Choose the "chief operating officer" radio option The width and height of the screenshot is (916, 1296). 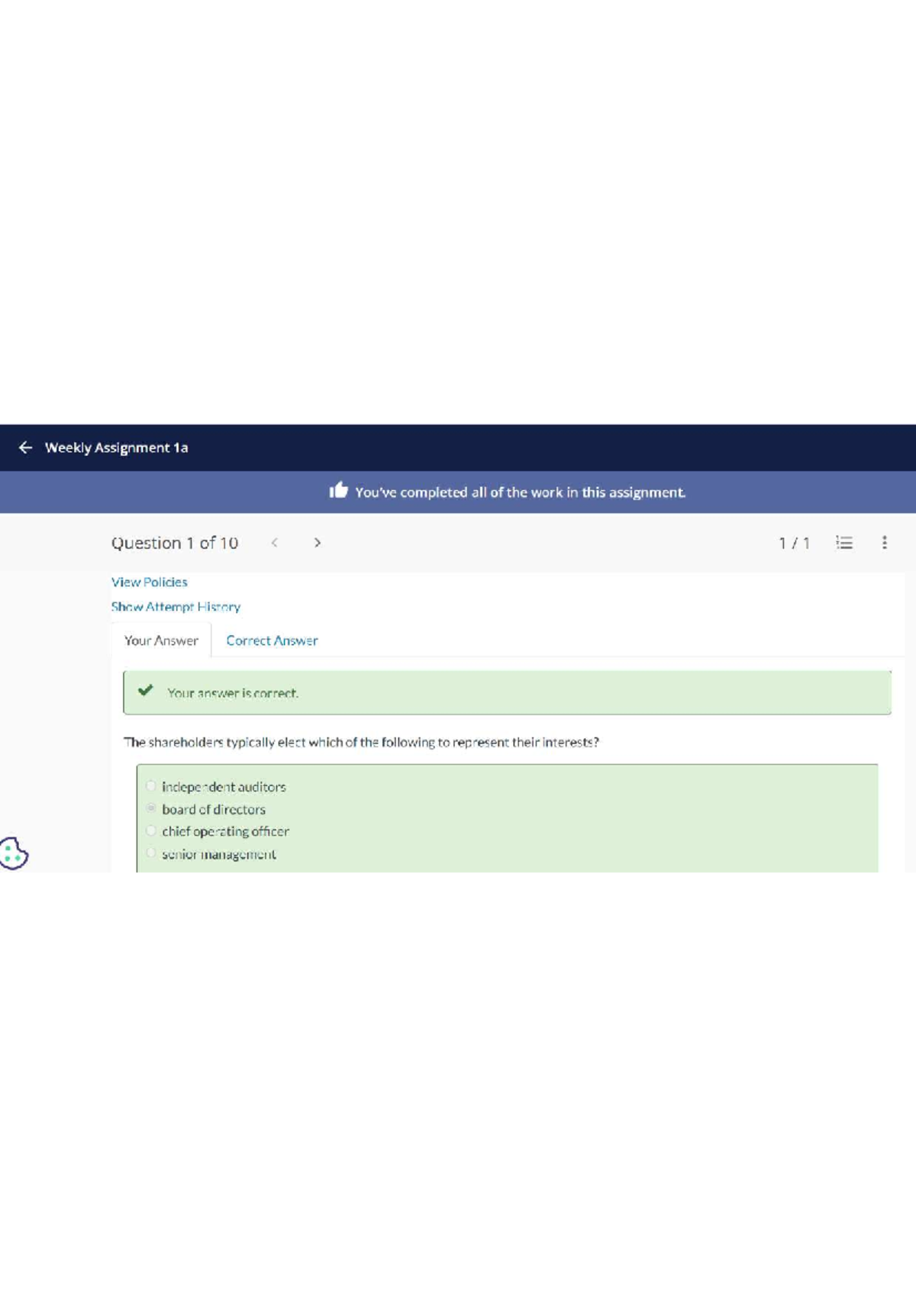[151, 830]
